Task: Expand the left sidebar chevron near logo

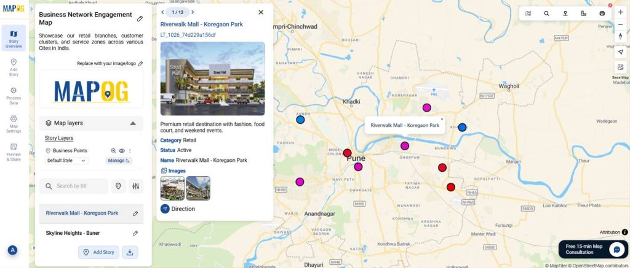Action: coord(31,8)
